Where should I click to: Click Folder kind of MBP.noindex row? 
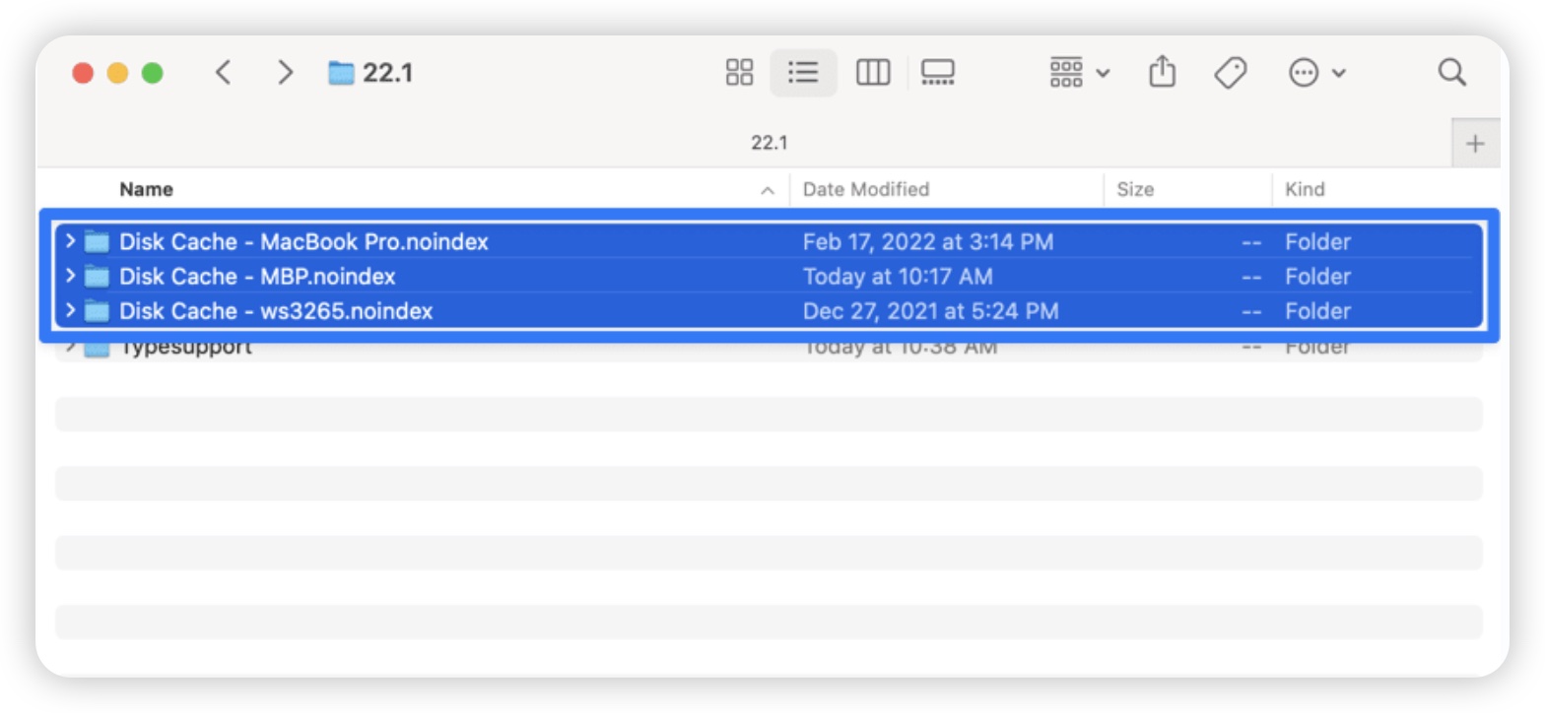(x=1317, y=276)
